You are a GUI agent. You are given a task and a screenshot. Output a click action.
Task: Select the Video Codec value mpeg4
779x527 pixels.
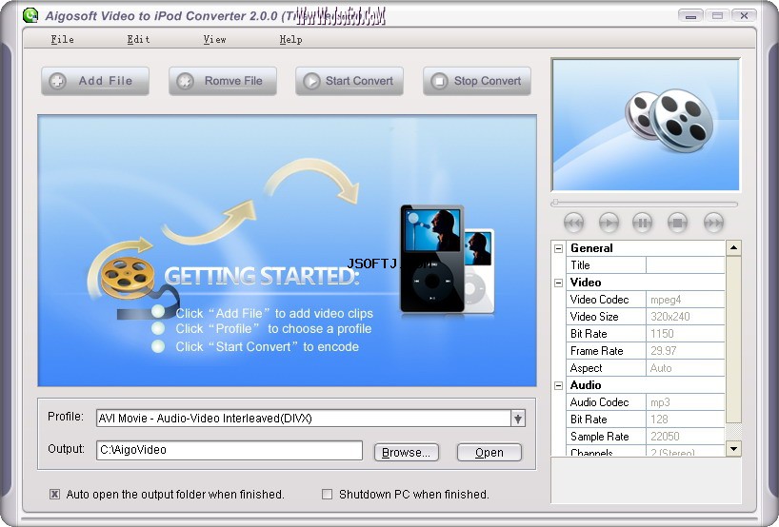click(685, 300)
